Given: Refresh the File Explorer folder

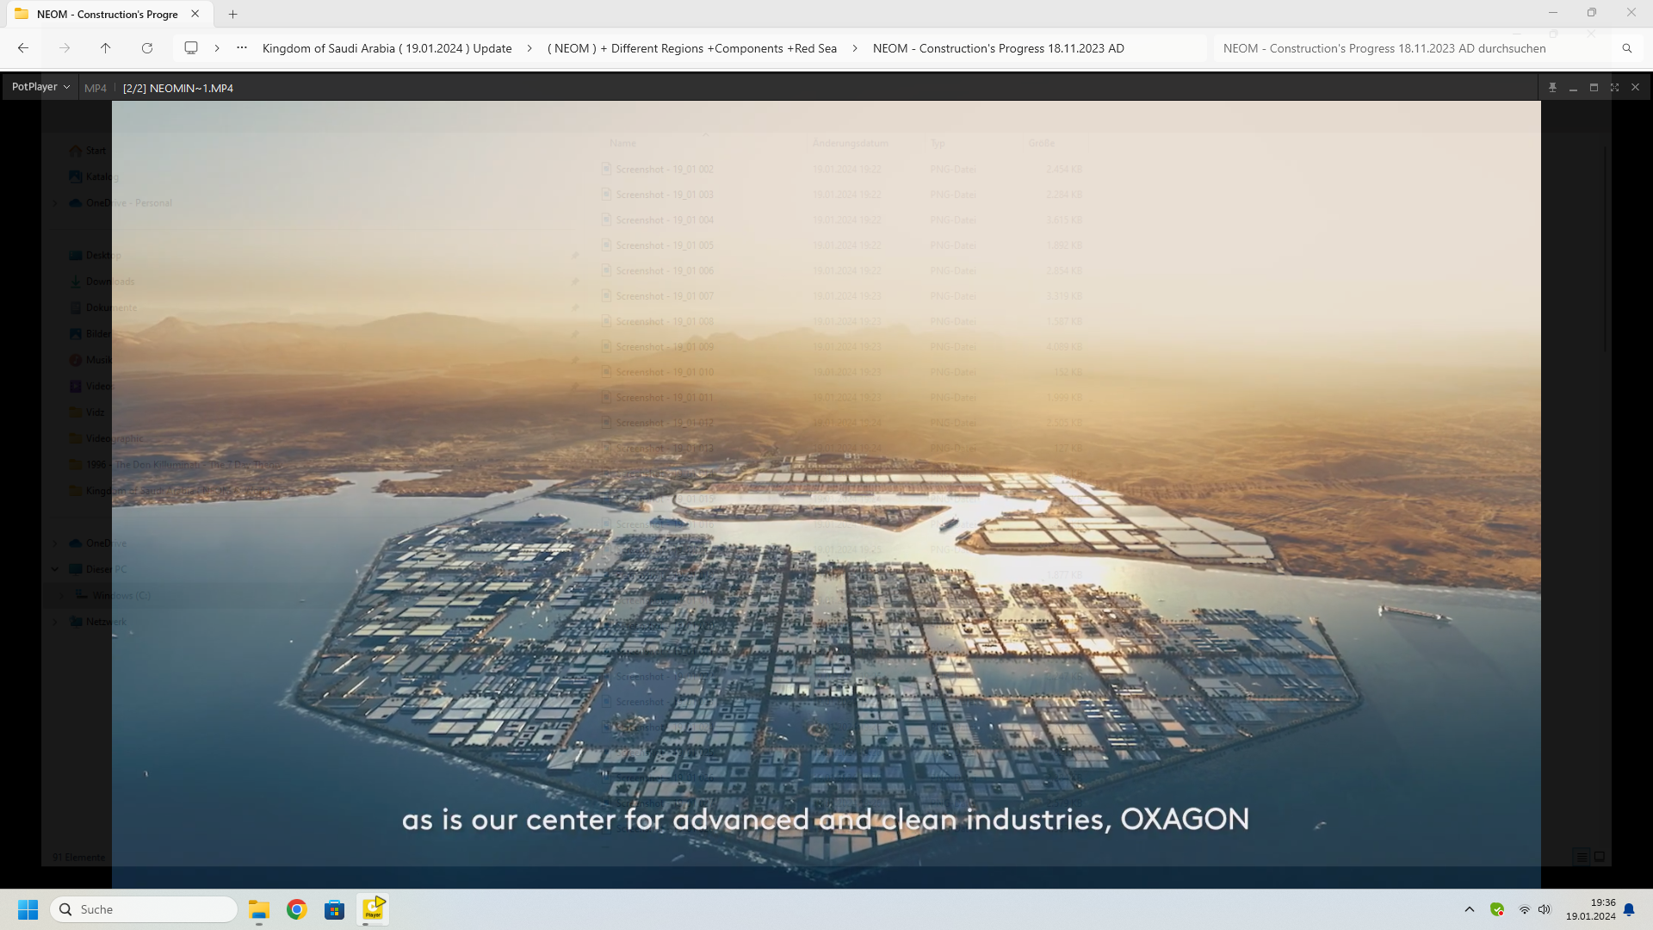Looking at the screenshot, I should click(147, 48).
